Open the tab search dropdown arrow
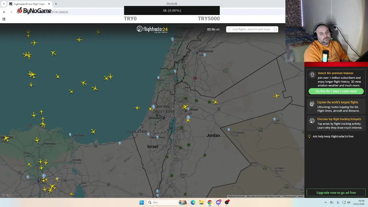 pos(4,4)
